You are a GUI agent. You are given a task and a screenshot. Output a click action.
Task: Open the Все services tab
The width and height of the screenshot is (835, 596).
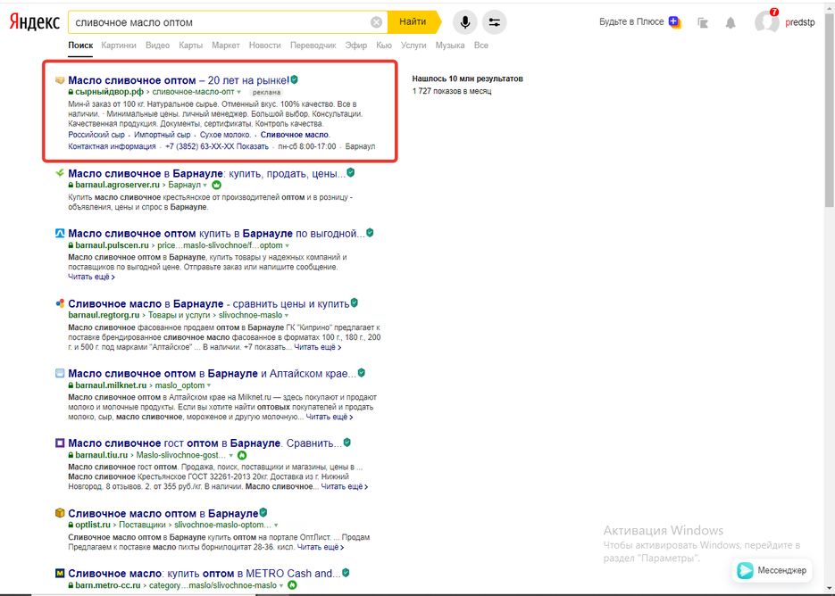[x=480, y=46]
